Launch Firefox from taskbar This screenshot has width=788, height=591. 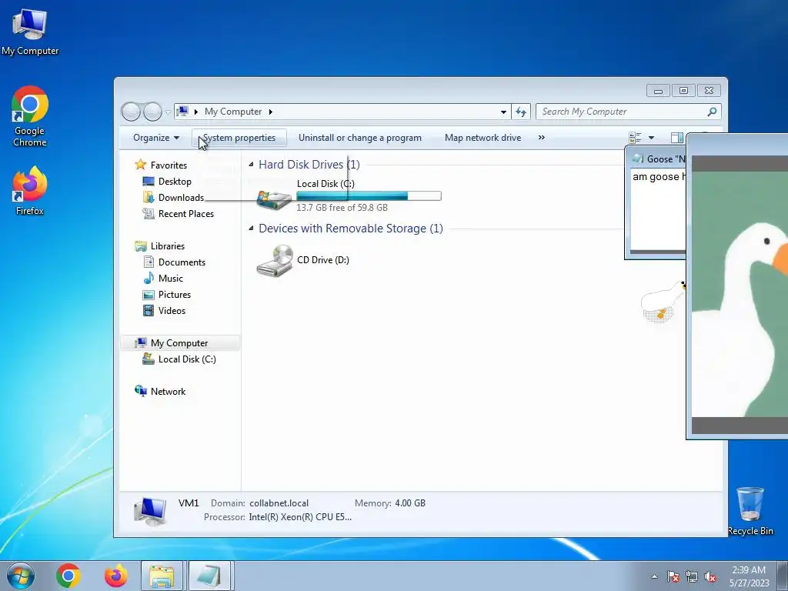115,576
